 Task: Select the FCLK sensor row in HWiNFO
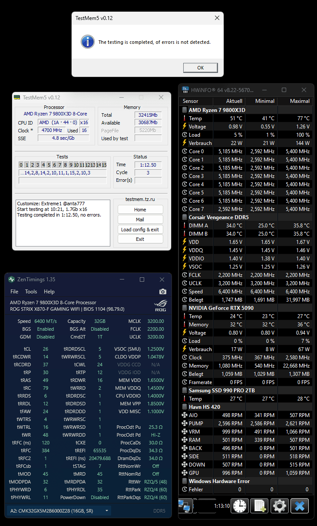[x=246, y=275]
